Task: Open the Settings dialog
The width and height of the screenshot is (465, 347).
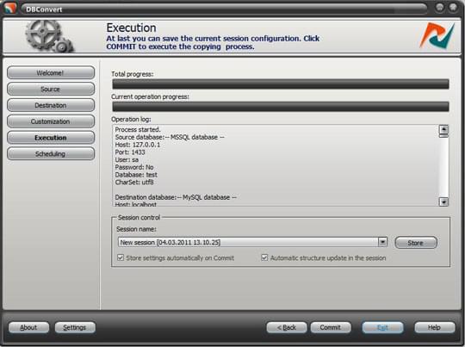Action: 75,327
